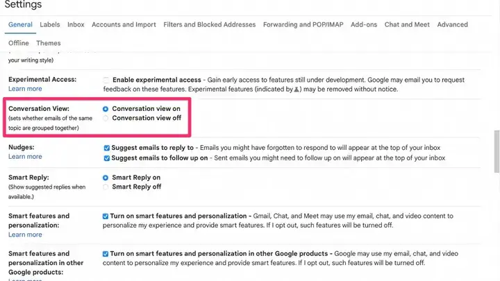Uncheck Suggest emails to reply to
The width and height of the screenshot is (500, 281).
coord(106,148)
